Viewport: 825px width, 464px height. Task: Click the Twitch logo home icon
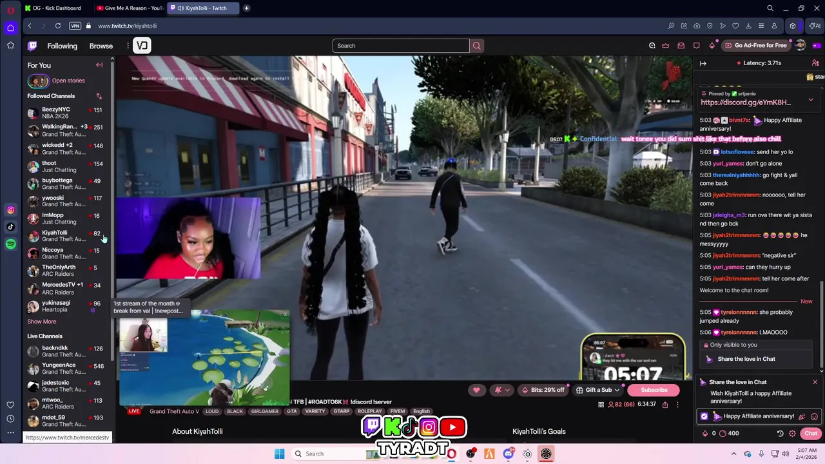32,46
